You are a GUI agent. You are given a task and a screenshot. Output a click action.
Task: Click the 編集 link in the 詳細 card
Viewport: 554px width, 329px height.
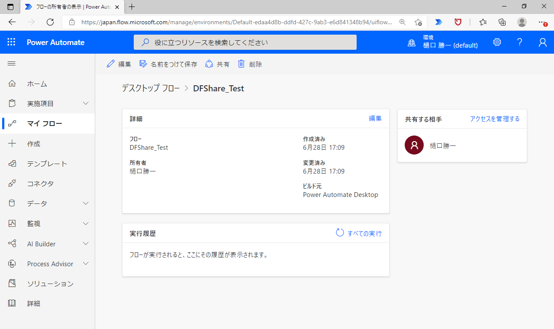pyautogui.click(x=375, y=118)
